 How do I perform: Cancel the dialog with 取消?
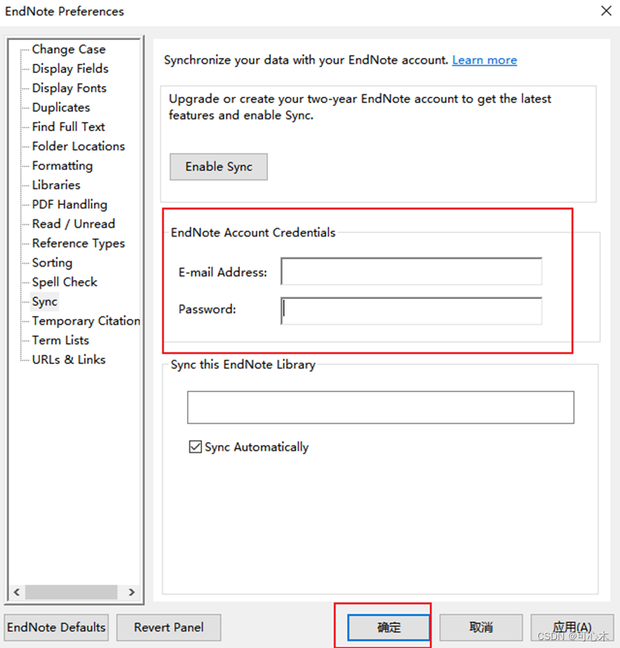481,627
